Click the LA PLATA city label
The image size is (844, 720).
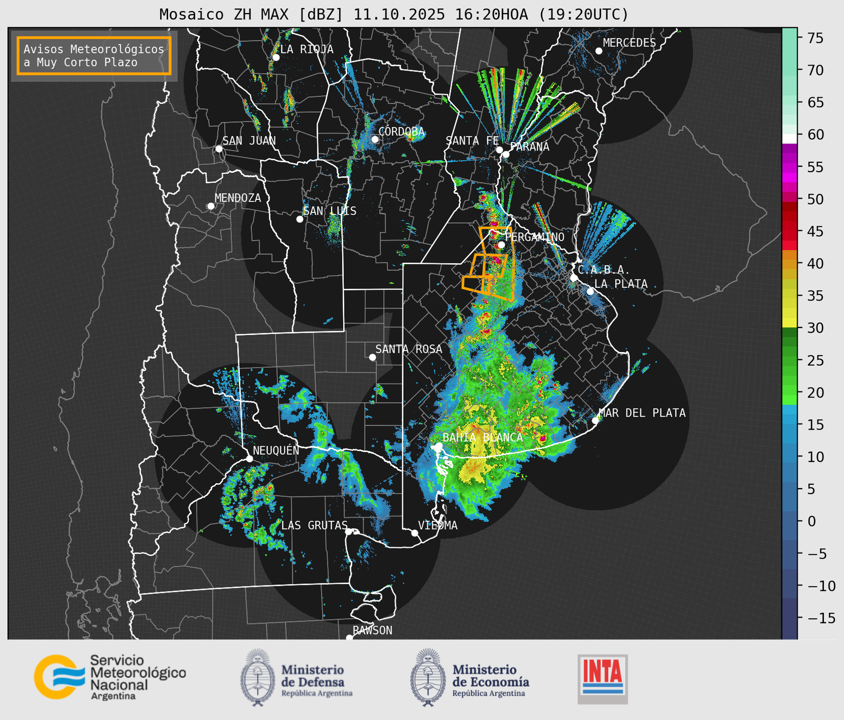tap(621, 284)
